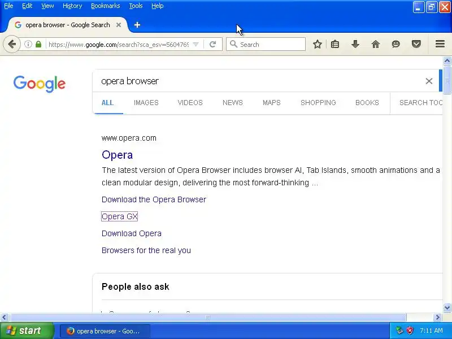This screenshot has width=452, height=339.
Task: Click vertical scrollbar up arrow
Action: [x=447, y=60]
